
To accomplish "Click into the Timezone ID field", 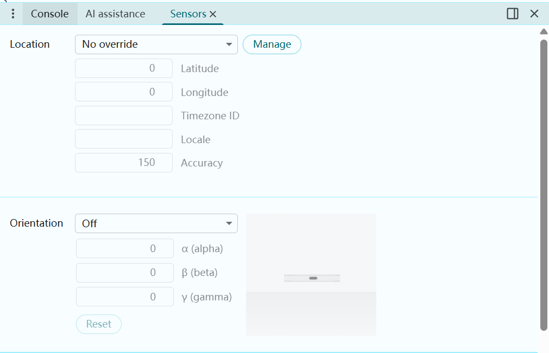I will pos(124,115).
